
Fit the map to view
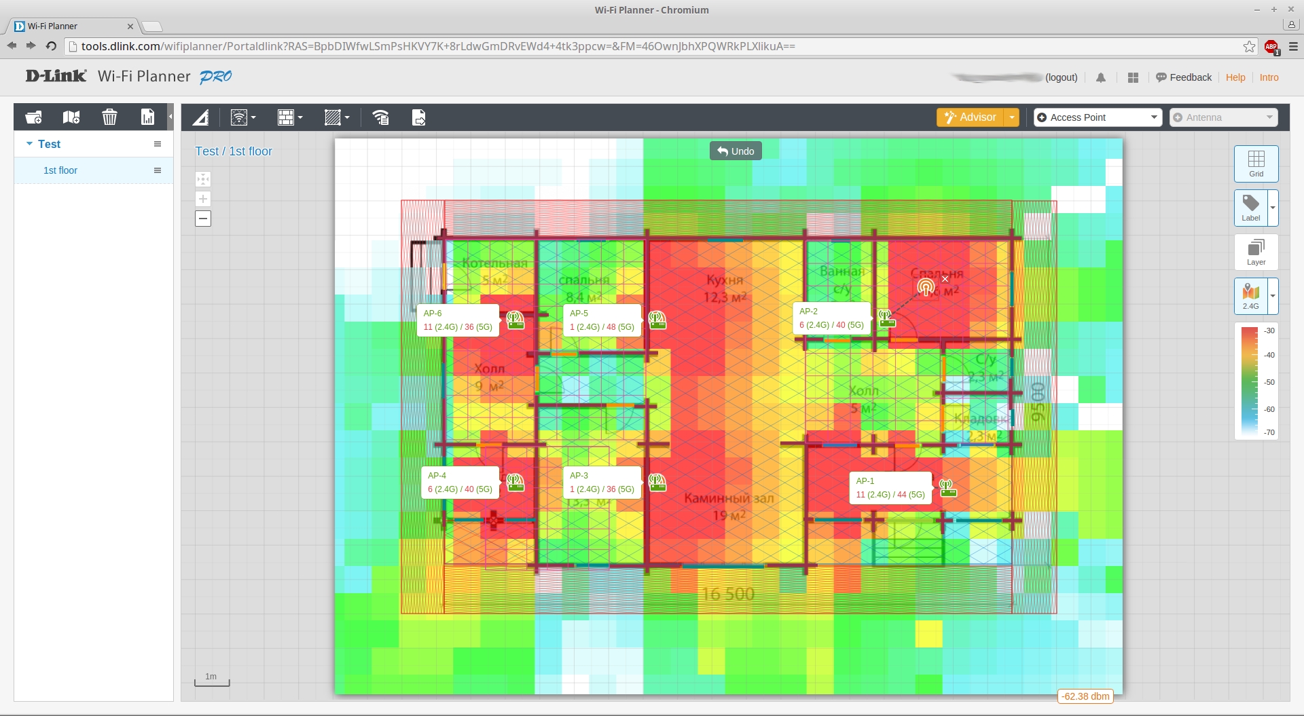pyautogui.click(x=203, y=179)
